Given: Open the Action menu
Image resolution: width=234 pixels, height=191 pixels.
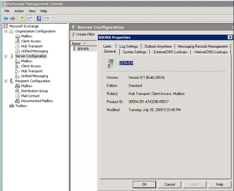Looking at the screenshot, I should [x=19, y=11].
